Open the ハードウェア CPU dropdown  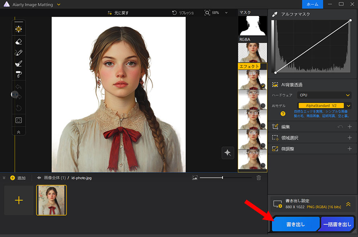pos(324,95)
